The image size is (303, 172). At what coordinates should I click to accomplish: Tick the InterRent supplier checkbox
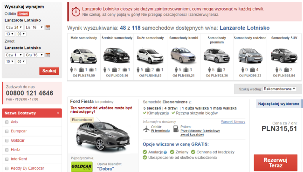tap(7, 159)
